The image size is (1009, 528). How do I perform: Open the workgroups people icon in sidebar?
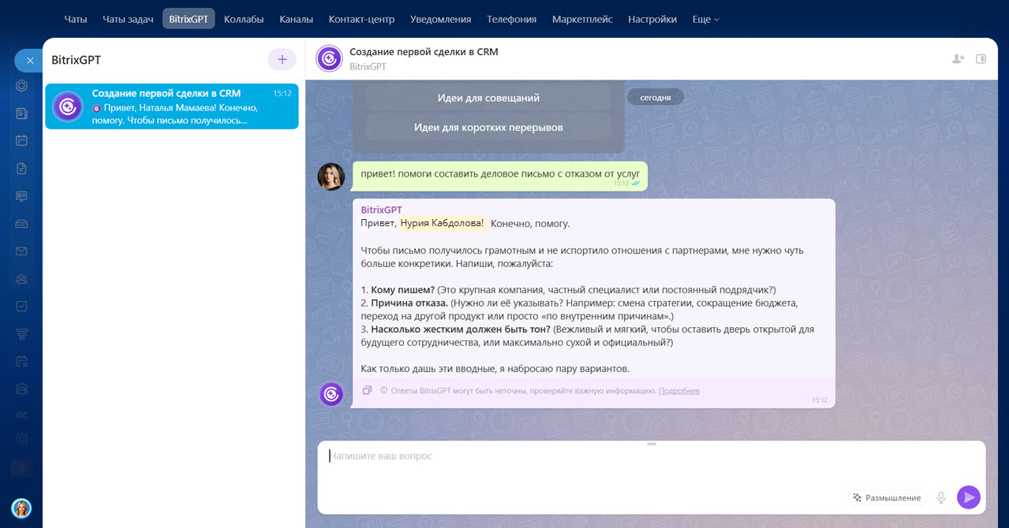(22, 278)
